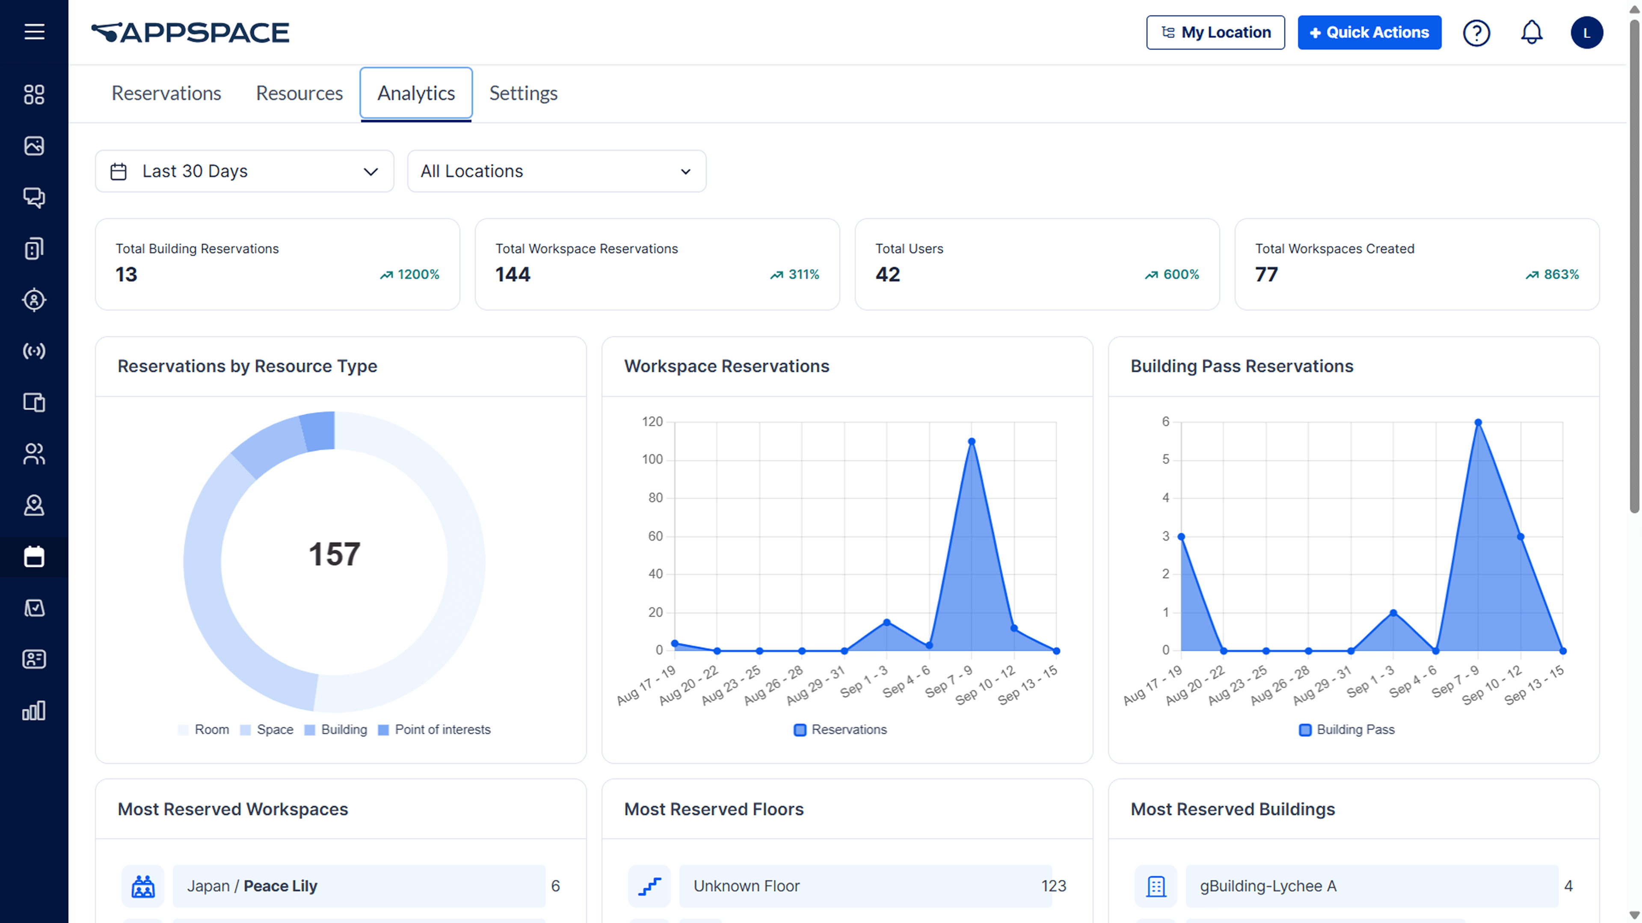Click the My Location button
1642x923 pixels.
(1215, 33)
